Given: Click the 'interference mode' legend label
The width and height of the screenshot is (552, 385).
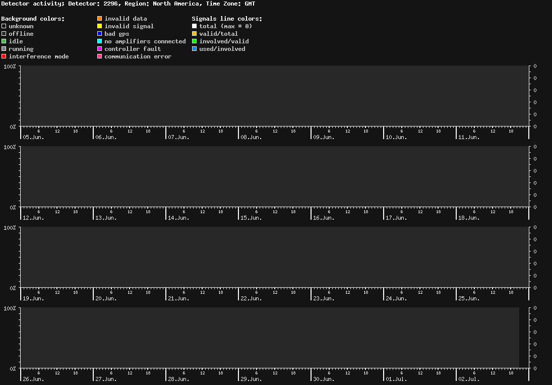Looking at the screenshot, I should tap(39, 56).
